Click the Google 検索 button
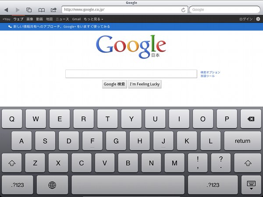Screen dimensions: 263x197 point(114,84)
